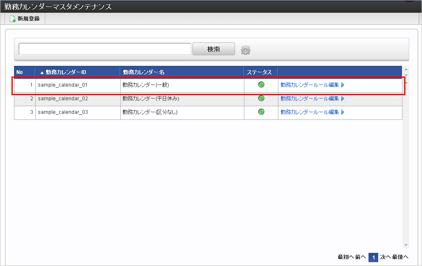This screenshot has height=266, width=422.
Task: Click the search text input field
Action: [105, 49]
